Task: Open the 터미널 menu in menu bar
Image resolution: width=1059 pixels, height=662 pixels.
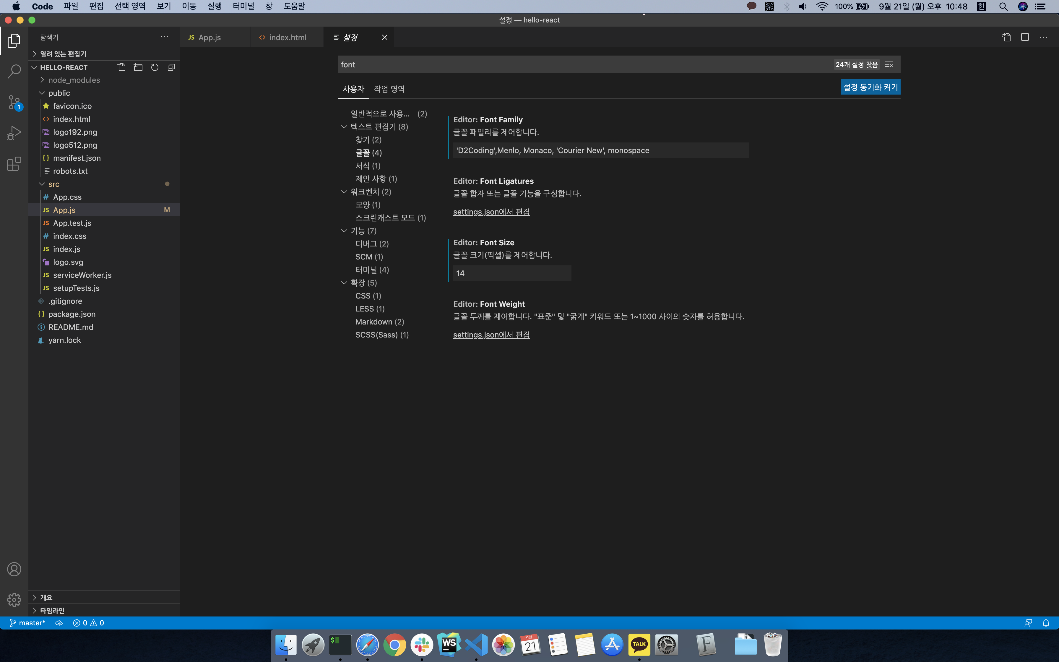Action: click(x=243, y=6)
